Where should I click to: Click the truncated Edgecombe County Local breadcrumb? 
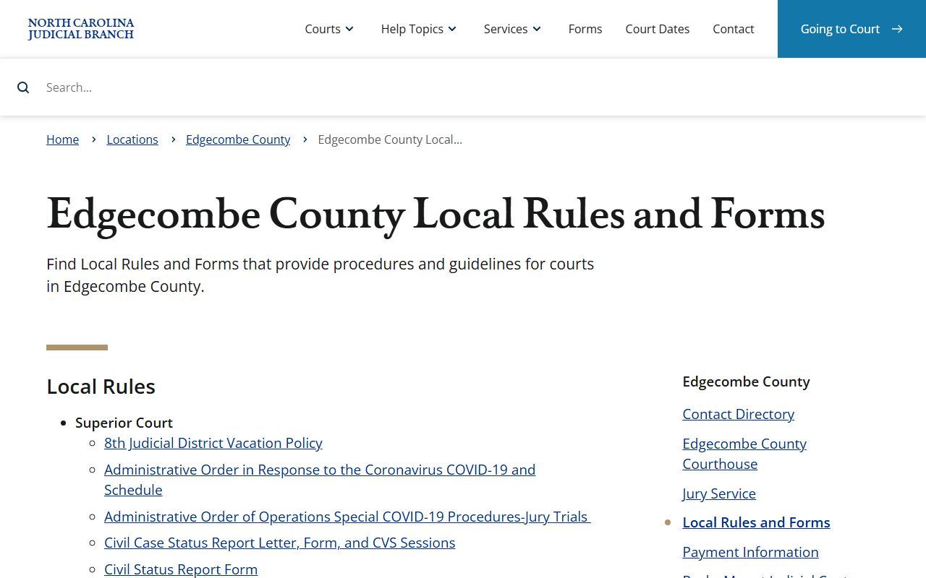pyautogui.click(x=390, y=139)
